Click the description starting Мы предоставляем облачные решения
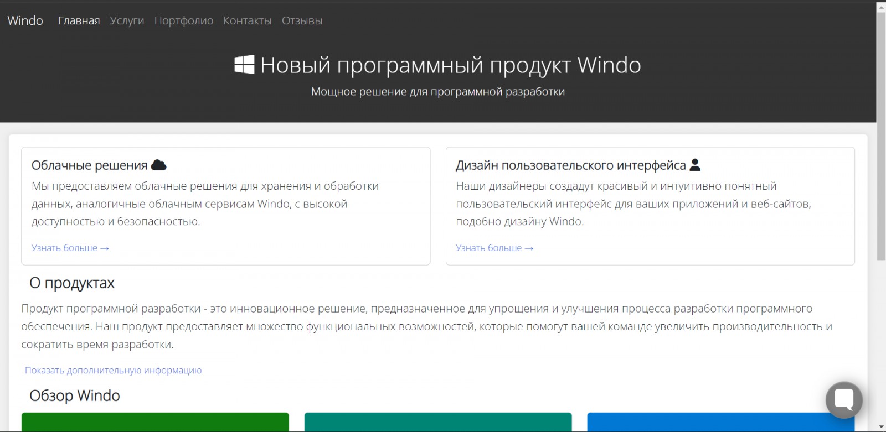This screenshot has height=432, width=886. (x=205, y=204)
